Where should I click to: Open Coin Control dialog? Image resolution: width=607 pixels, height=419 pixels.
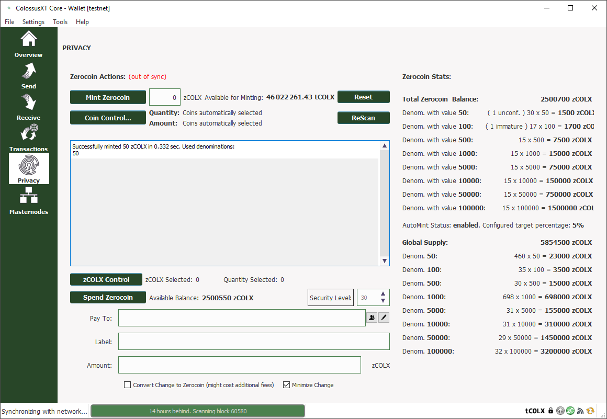108,118
